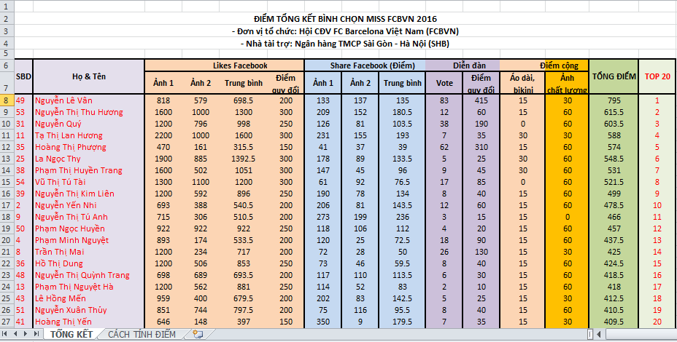Select total score cell 795

coord(614,100)
